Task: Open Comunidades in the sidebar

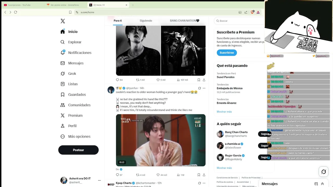Action: click(75, 105)
